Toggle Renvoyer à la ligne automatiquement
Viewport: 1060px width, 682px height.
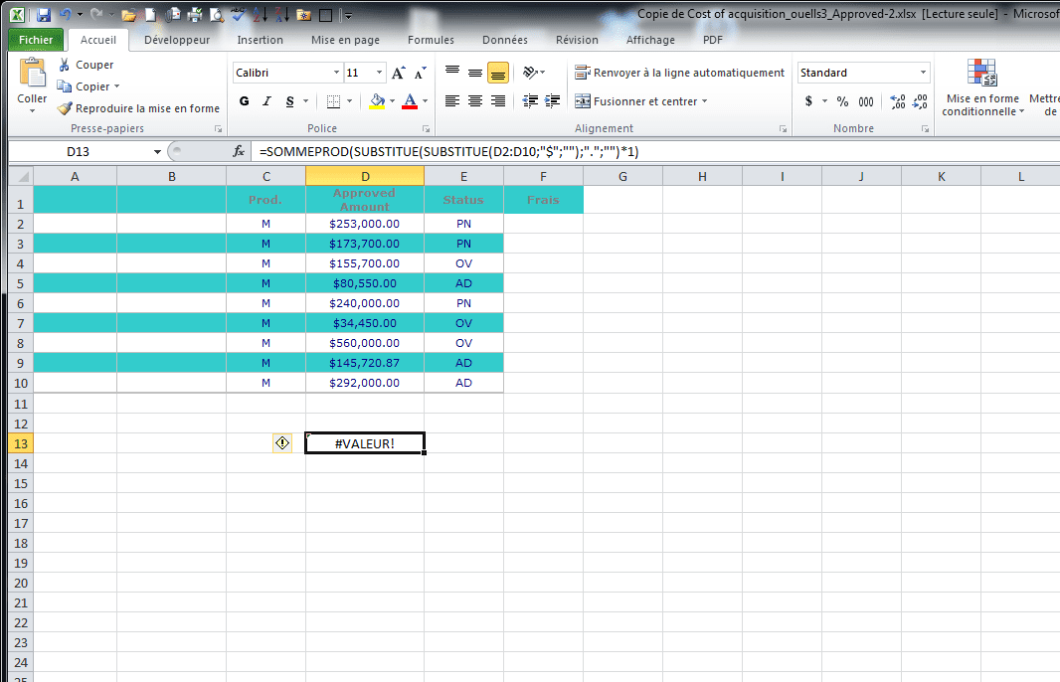[x=680, y=73]
